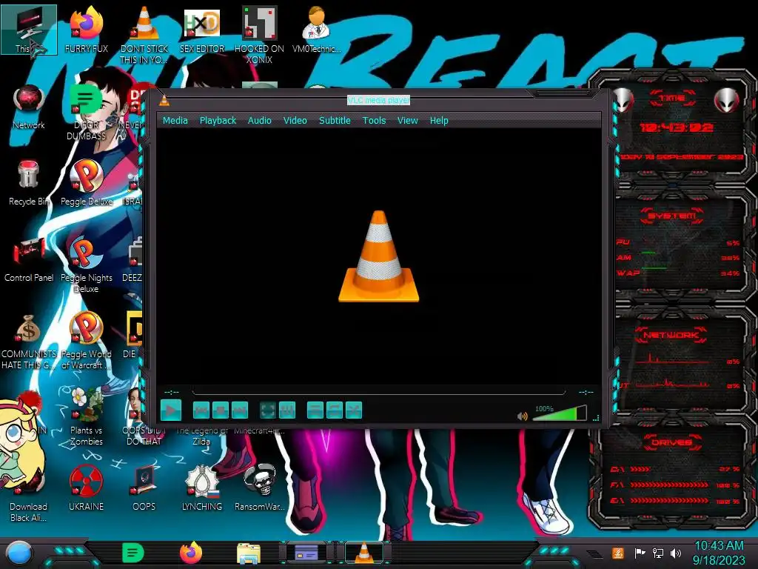Select the UKRAINE radiation-symbol desktop icon
Viewport: 758px width, 569px height.
pos(86,488)
